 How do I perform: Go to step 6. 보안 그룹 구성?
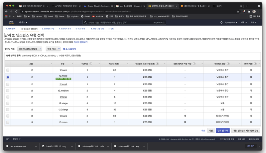pos(97,29)
